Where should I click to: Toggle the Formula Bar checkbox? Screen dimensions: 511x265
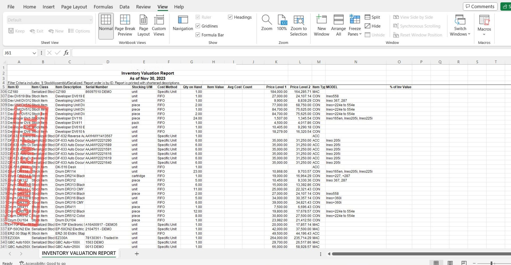[198, 35]
